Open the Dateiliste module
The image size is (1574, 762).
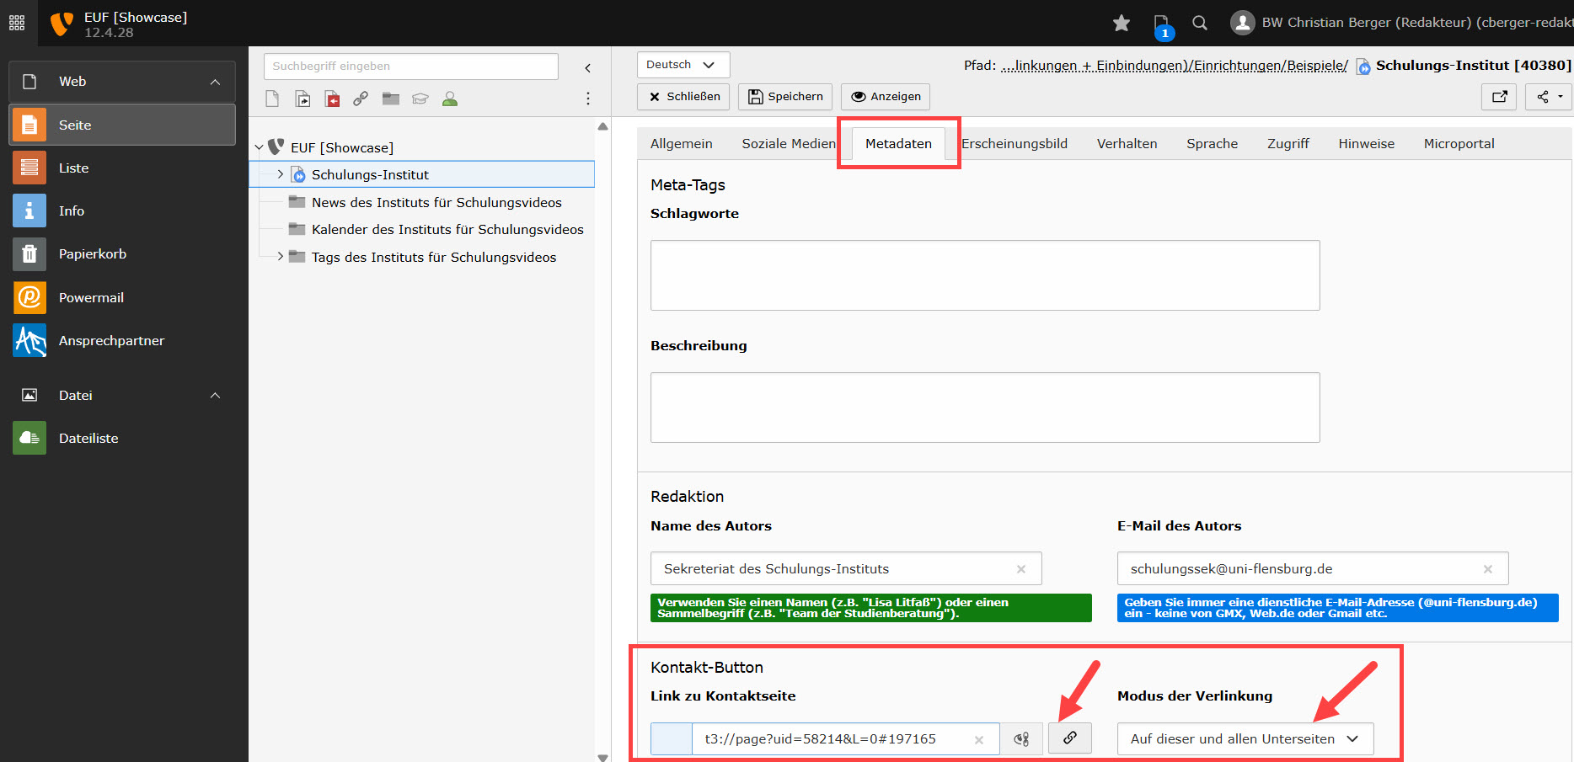(x=88, y=438)
